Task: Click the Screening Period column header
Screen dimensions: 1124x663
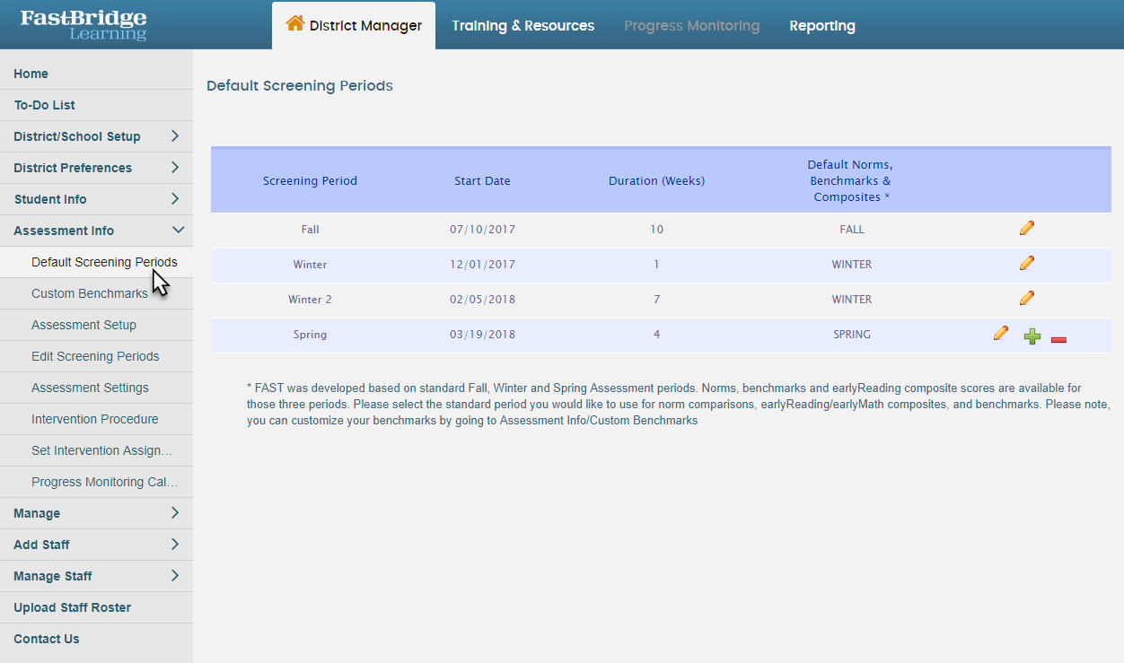Action: pyautogui.click(x=310, y=180)
